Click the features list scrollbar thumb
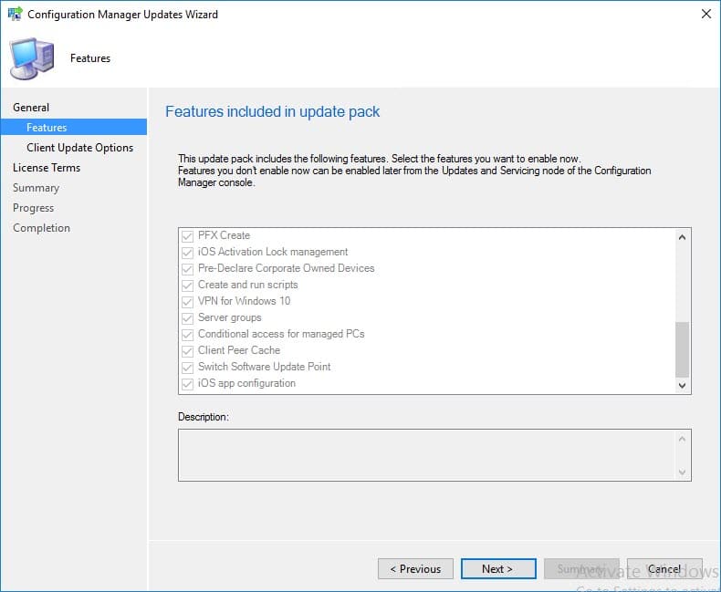The image size is (721, 592). [682, 348]
